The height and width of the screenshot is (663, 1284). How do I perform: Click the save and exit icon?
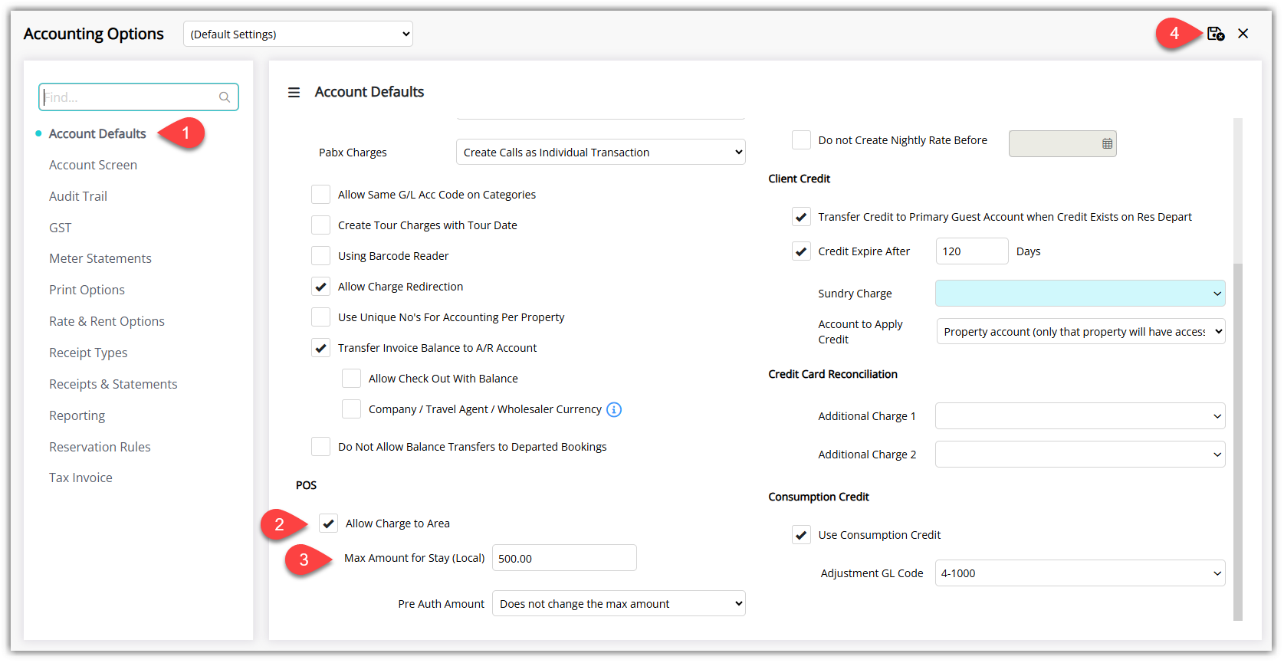coord(1215,34)
